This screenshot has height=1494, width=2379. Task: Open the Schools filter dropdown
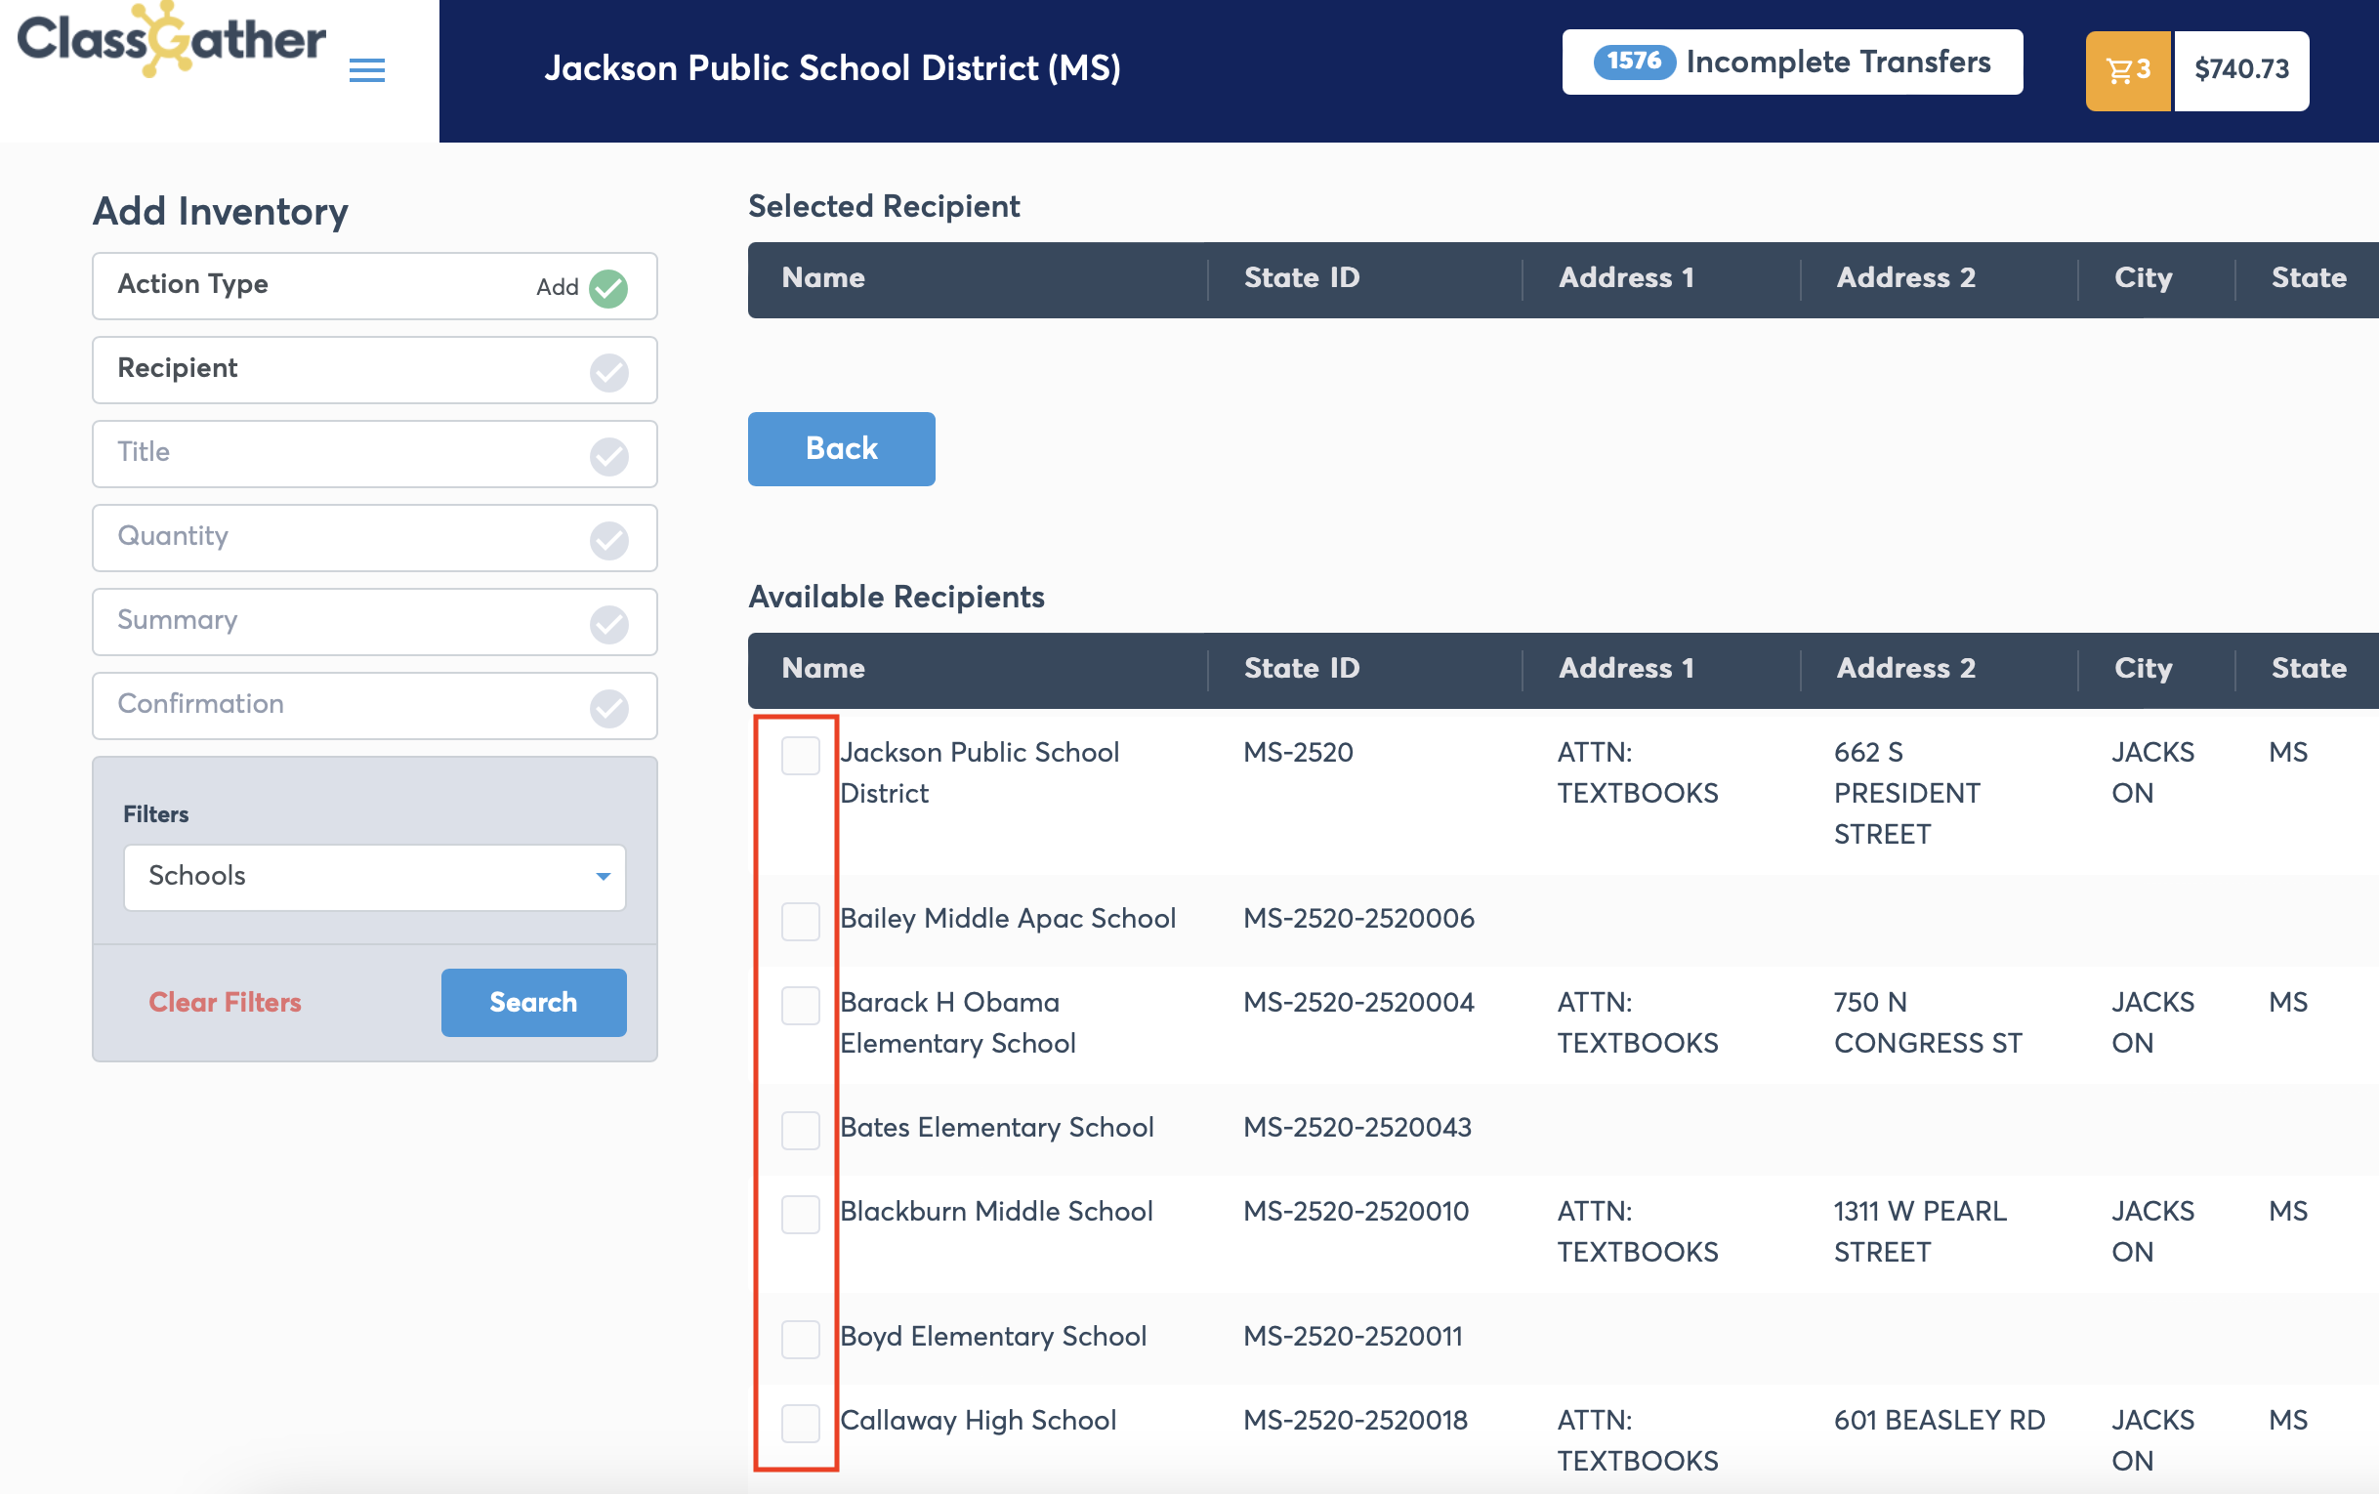pos(374,877)
